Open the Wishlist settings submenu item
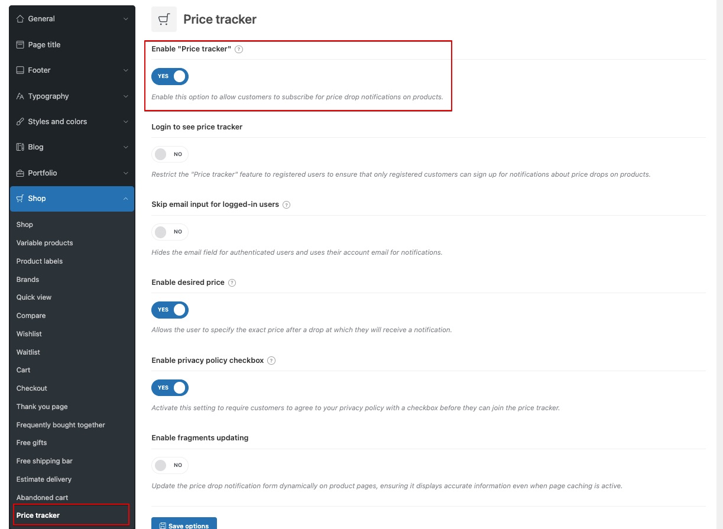This screenshot has height=529, width=723. 29,334
